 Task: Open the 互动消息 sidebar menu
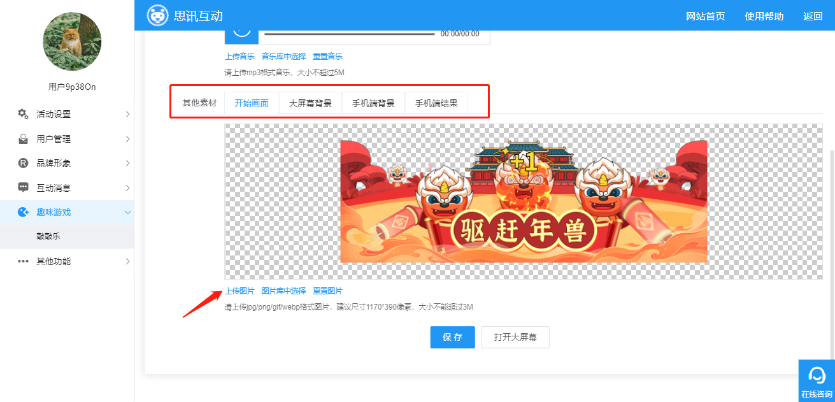(67, 188)
